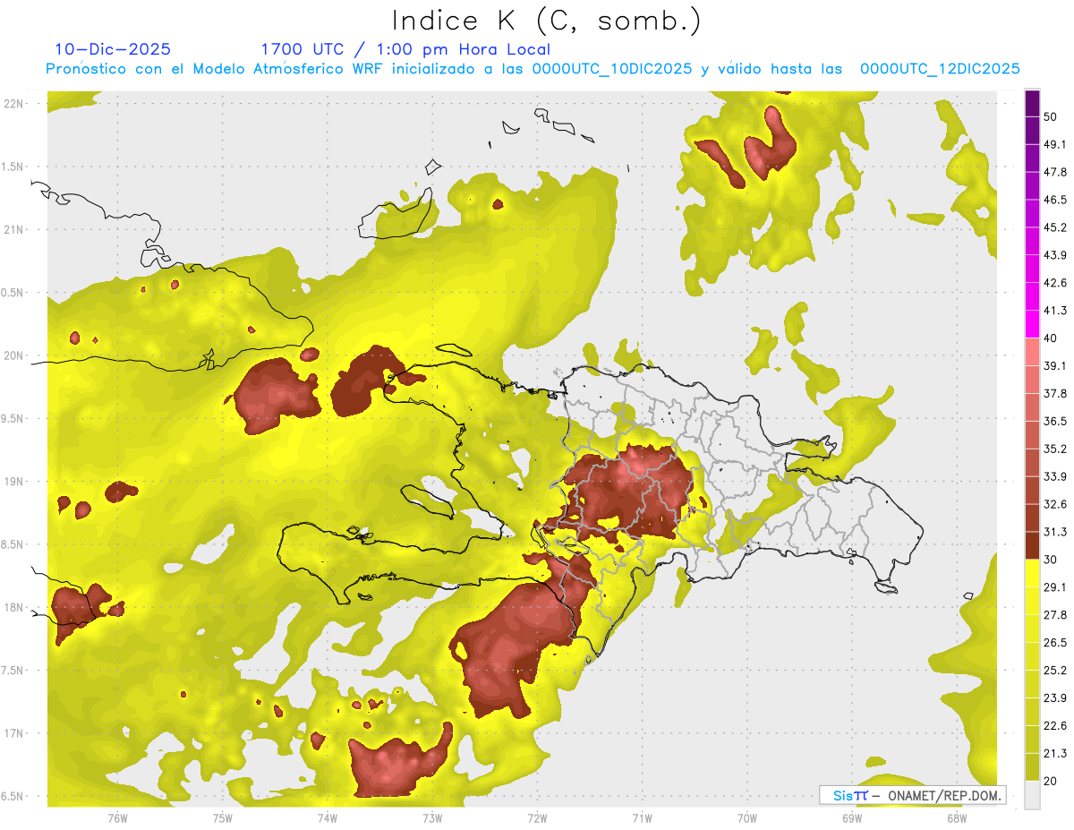Click the '47.8' colorbar label
This screenshot has height=830, width=1074.
point(1055,172)
